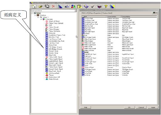The height and width of the screenshot is (115, 161).
Task: Open the dropdown above the tree
Action: tap(75, 11)
